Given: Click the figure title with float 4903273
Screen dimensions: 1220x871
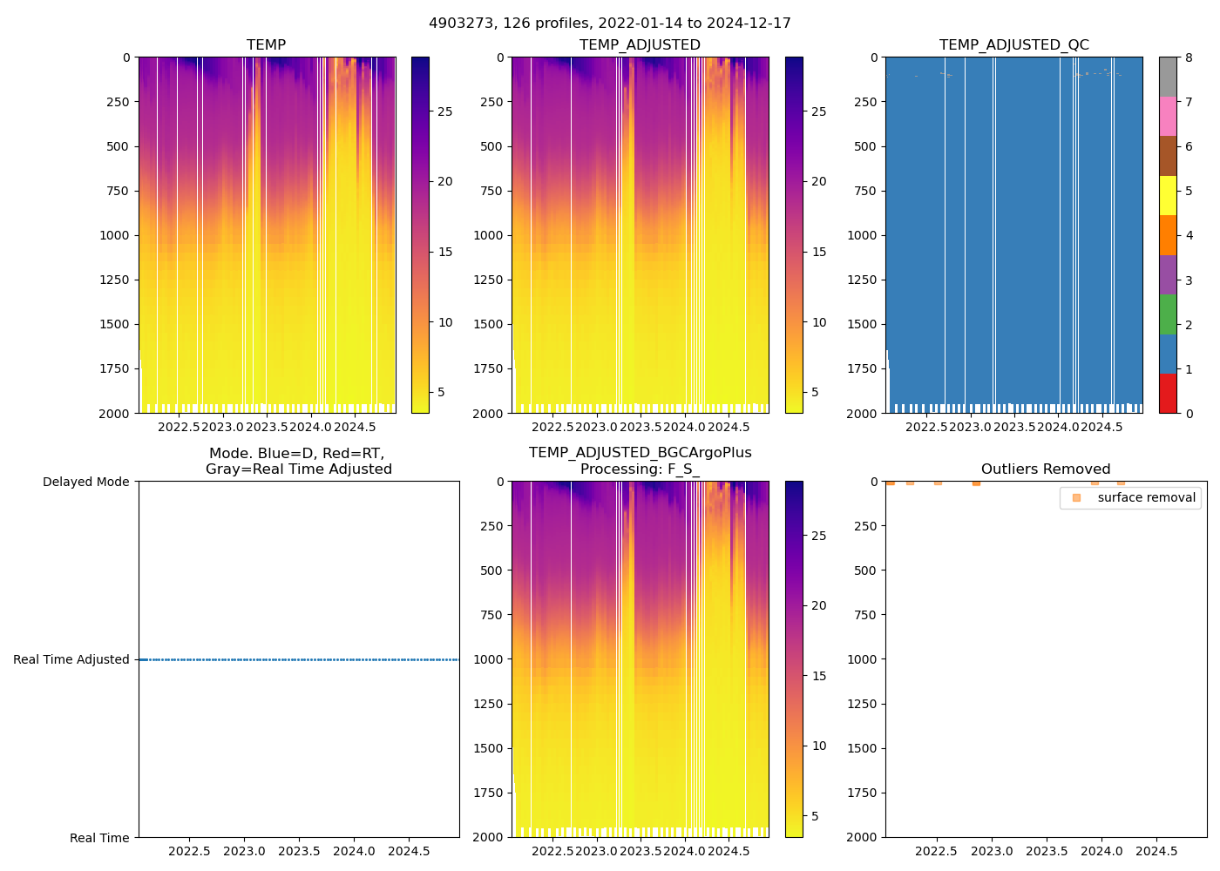Looking at the screenshot, I should (x=610, y=24).
